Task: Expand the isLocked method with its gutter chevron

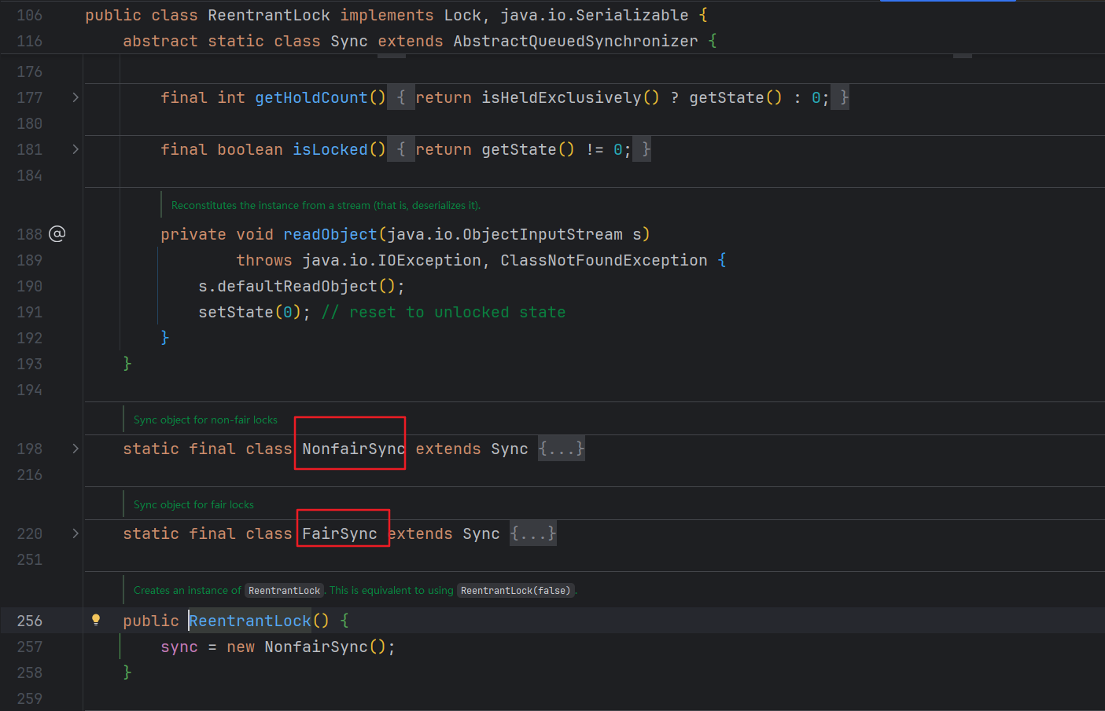Action: tap(76, 149)
